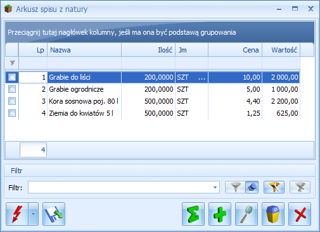Click the value 2 200,00 cell
This screenshot has height=232, width=320.
click(281, 101)
